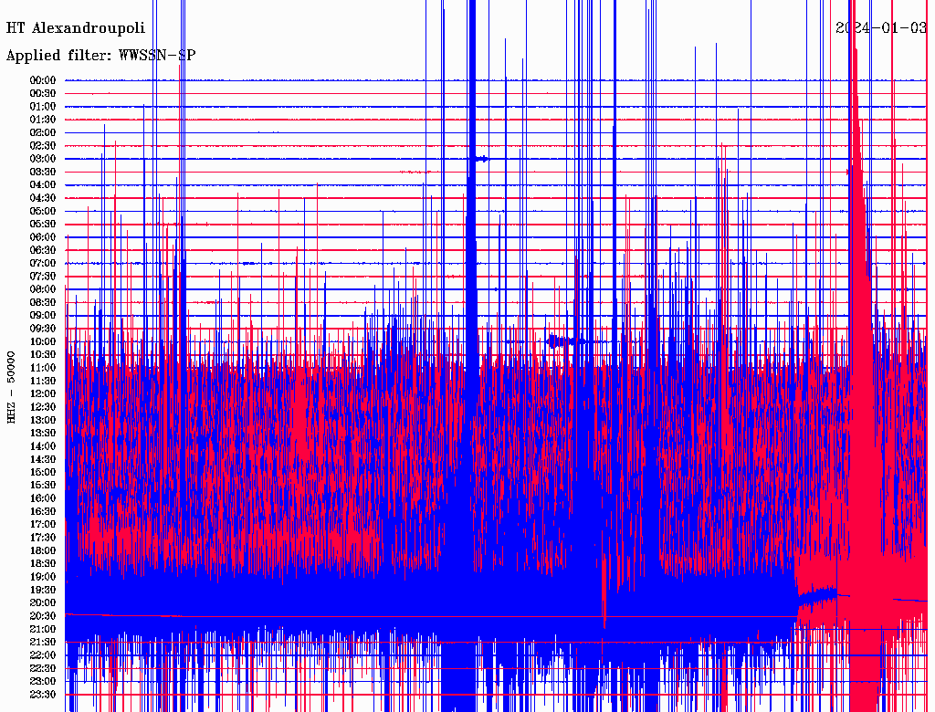Click the 17:00 time label
935x712 pixels.
[x=43, y=525]
